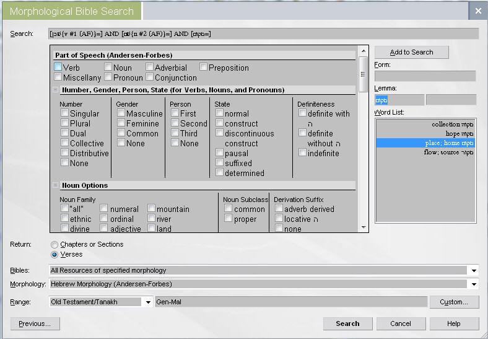Tick the determined state checkbox
Image resolution: width=488 pixels, height=339 pixels.
coord(219,172)
